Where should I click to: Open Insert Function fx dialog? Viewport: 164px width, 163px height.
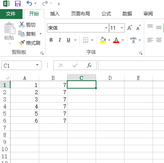tap(89, 65)
